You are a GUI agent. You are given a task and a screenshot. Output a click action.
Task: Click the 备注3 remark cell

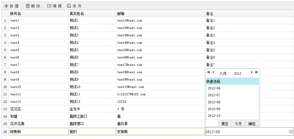pos(249,35)
